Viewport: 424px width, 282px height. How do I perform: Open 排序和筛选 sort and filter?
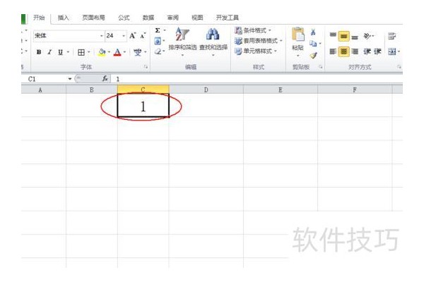click(182, 42)
